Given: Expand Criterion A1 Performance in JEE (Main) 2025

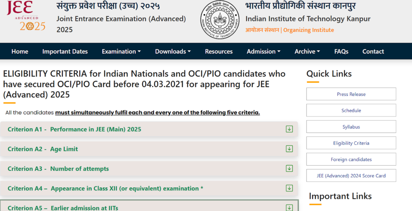Looking at the screenshot, I should click(x=149, y=129).
